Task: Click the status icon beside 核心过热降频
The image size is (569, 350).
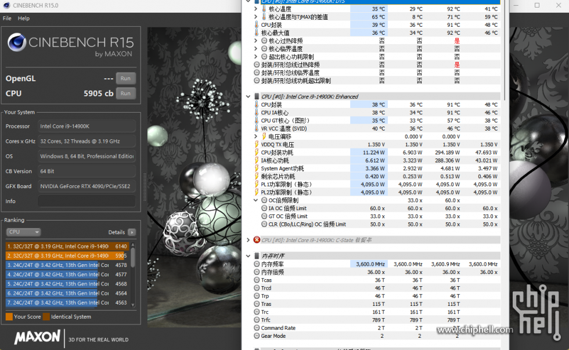Action: [264, 41]
